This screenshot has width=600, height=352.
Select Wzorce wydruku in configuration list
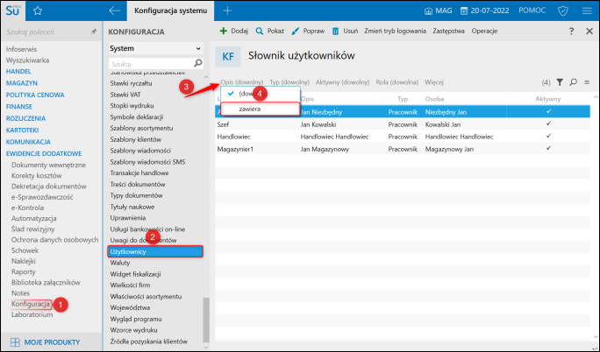(x=133, y=330)
